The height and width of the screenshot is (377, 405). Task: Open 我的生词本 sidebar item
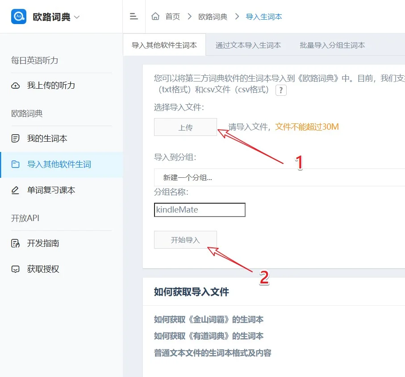click(x=47, y=139)
